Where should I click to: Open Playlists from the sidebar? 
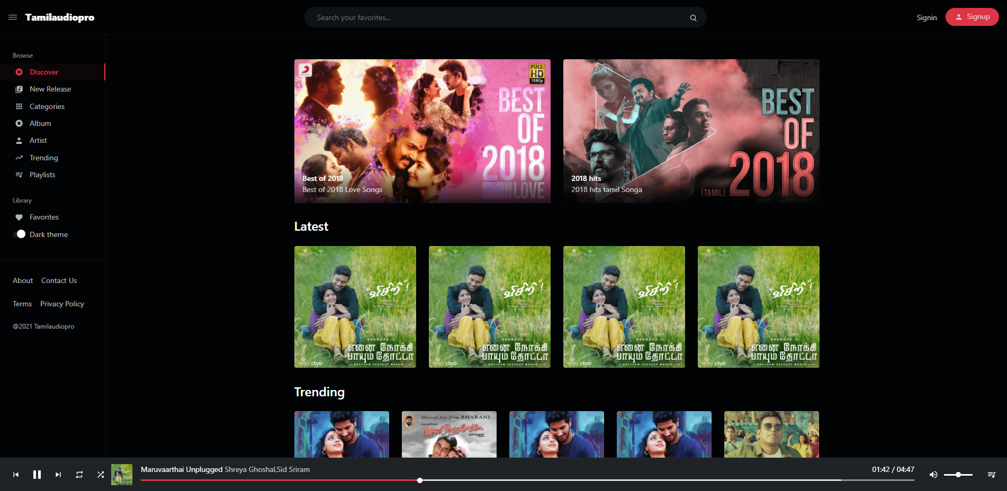point(20,175)
